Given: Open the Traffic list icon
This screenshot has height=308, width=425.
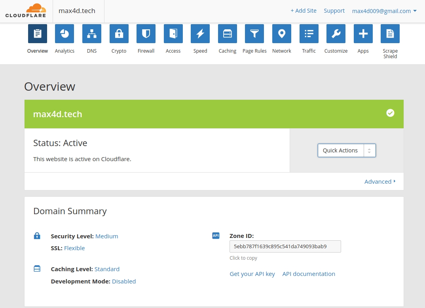Looking at the screenshot, I should (309, 34).
